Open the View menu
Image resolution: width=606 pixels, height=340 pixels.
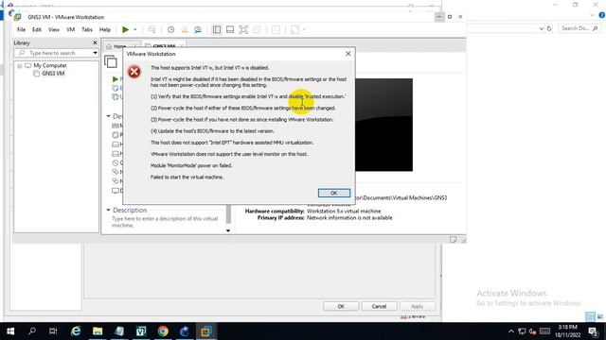pyautogui.click(x=54, y=29)
